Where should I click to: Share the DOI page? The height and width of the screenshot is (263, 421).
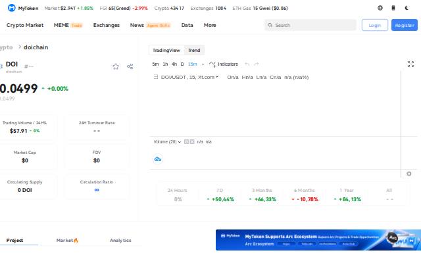click(x=130, y=66)
